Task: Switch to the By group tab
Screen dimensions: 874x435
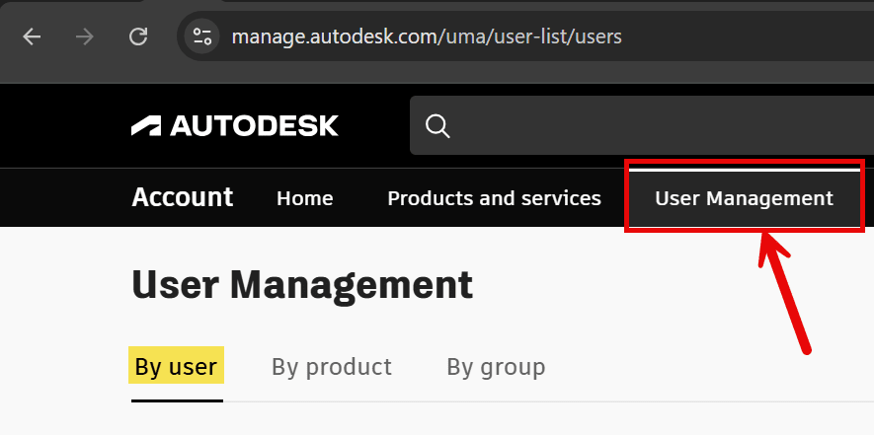Action: [x=496, y=367]
